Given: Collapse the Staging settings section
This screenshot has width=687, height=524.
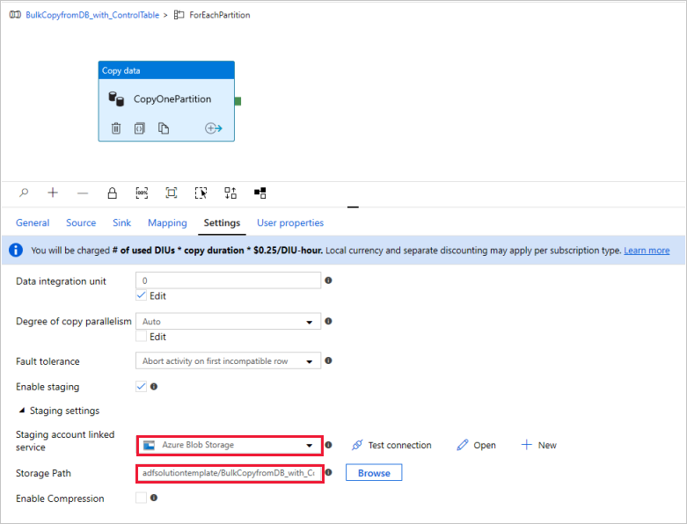Looking at the screenshot, I should coord(22,411).
